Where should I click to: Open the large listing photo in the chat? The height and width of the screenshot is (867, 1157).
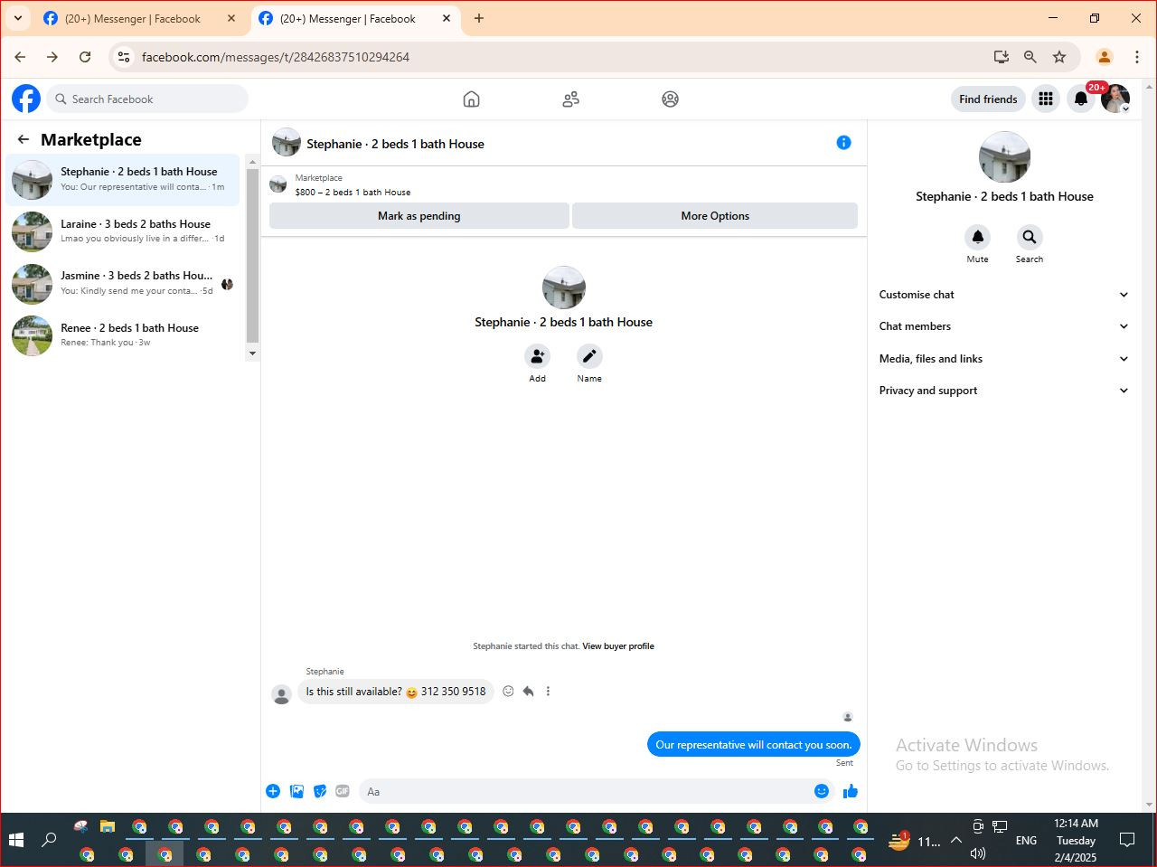[564, 288]
